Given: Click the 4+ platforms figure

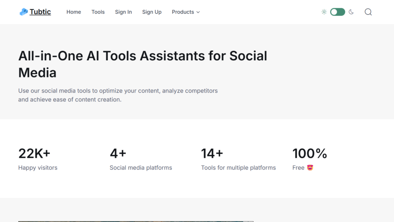Looking at the screenshot, I should pos(118,153).
